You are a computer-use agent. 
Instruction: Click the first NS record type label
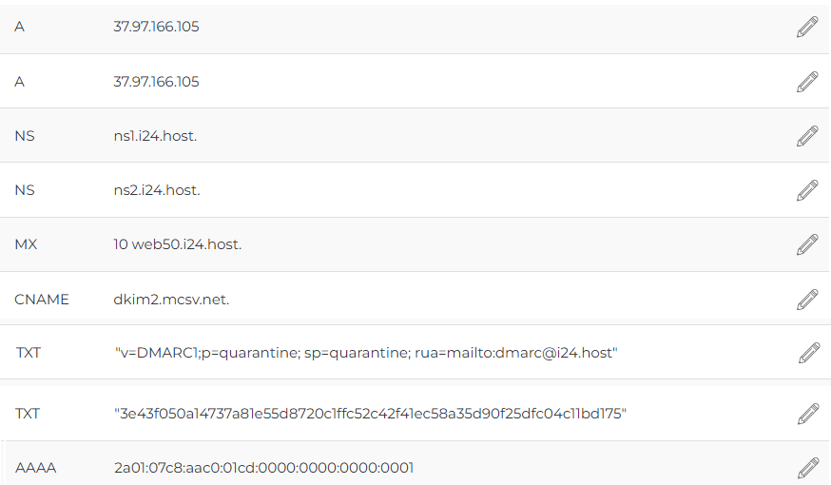(x=25, y=136)
